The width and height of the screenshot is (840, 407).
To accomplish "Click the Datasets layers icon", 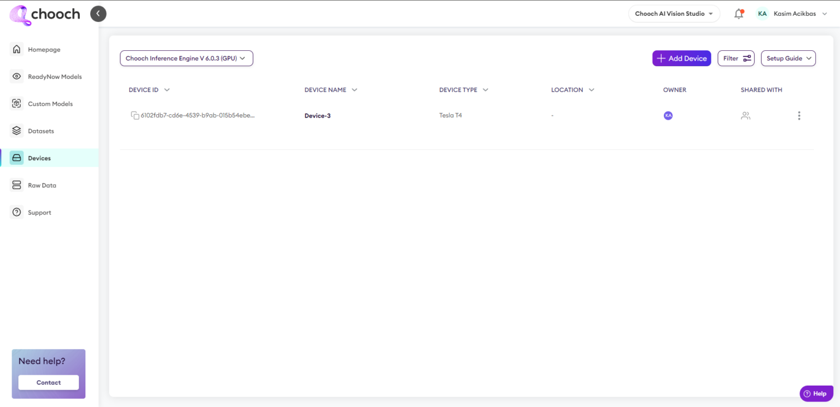I will (x=17, y=131).
